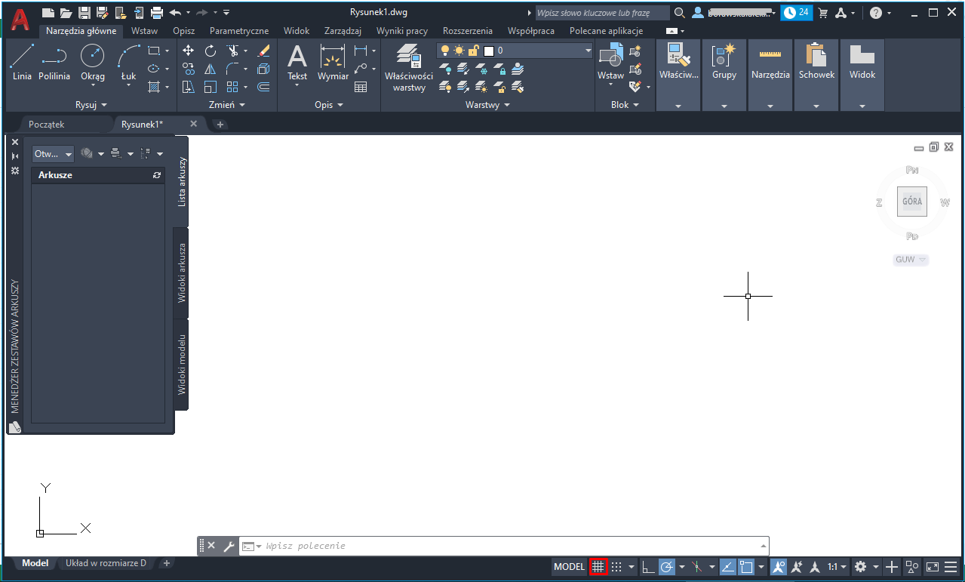
Task: Toggle MODEL space button in status bar
Action: point(570,567)
